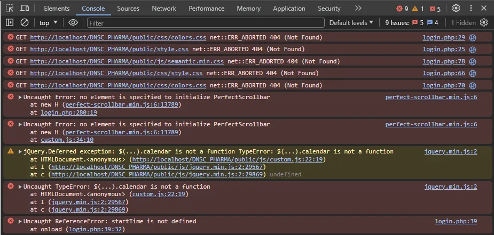Clear the console with the ban icon

[x=25, y=22]
